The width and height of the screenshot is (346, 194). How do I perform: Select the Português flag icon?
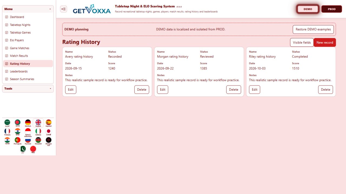click(18, 141)
